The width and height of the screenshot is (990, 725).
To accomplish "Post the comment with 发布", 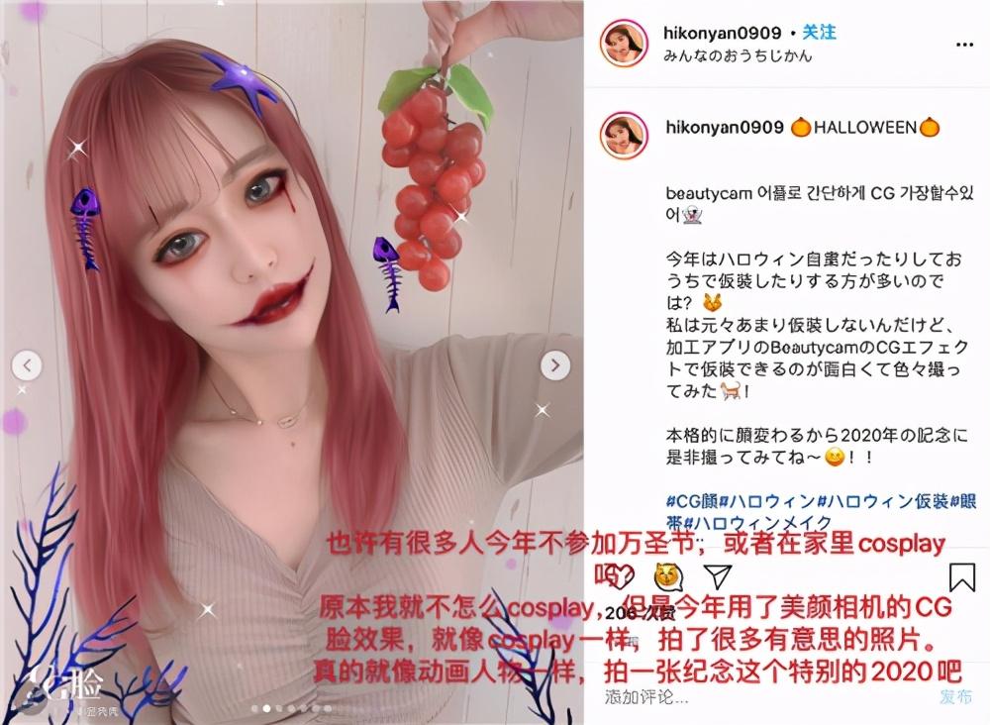I will pyautogui.click(x=956, y=696).
